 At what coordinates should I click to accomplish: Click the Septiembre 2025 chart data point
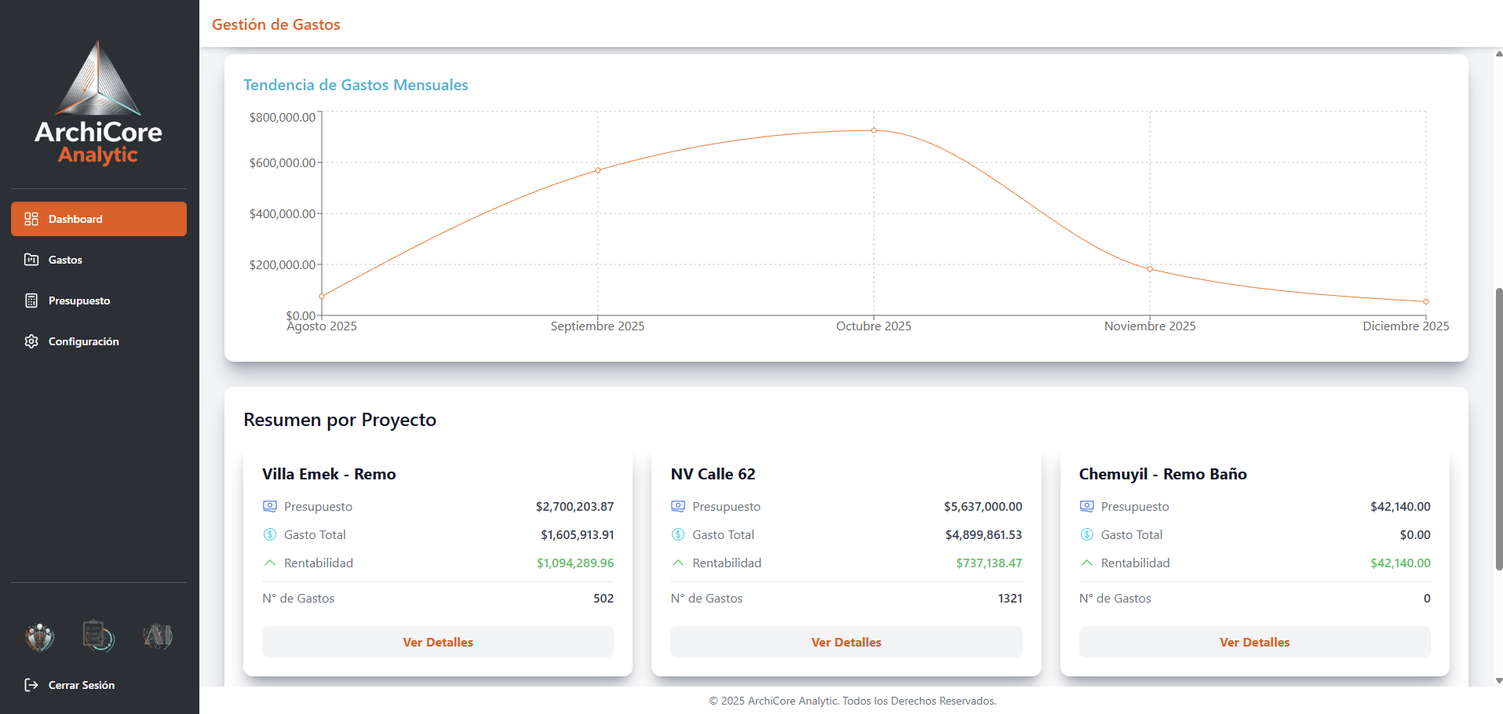click(598, 170)
